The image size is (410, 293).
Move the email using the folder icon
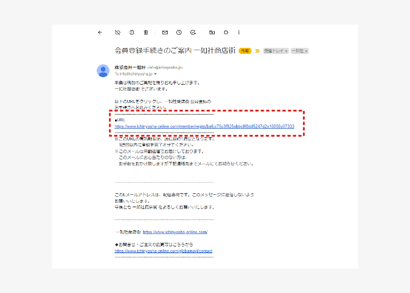[x=212, y=32]
